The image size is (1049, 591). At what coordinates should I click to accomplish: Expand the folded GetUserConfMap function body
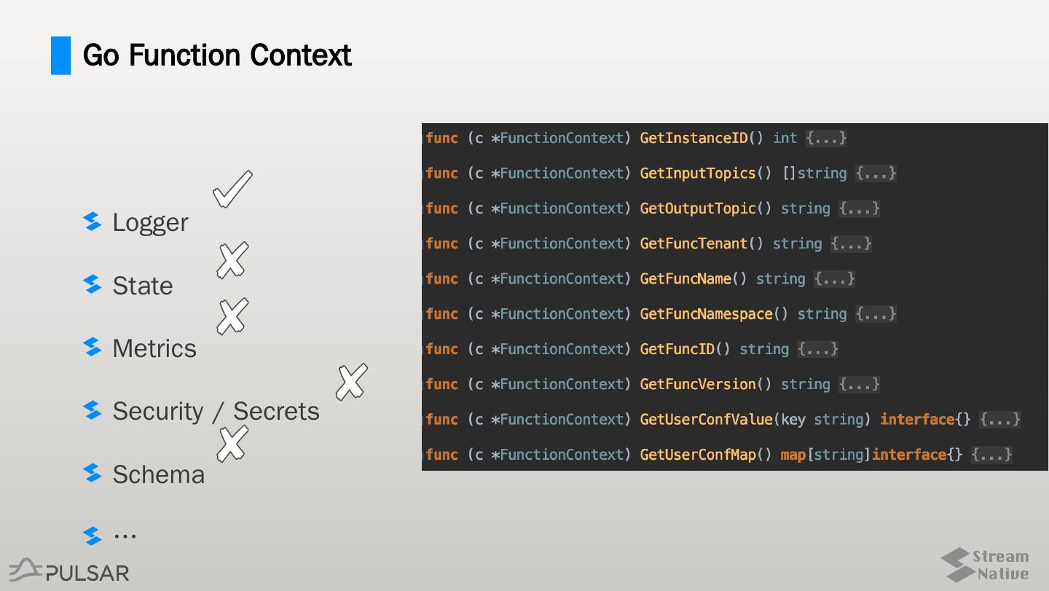[x=991, y=455]
